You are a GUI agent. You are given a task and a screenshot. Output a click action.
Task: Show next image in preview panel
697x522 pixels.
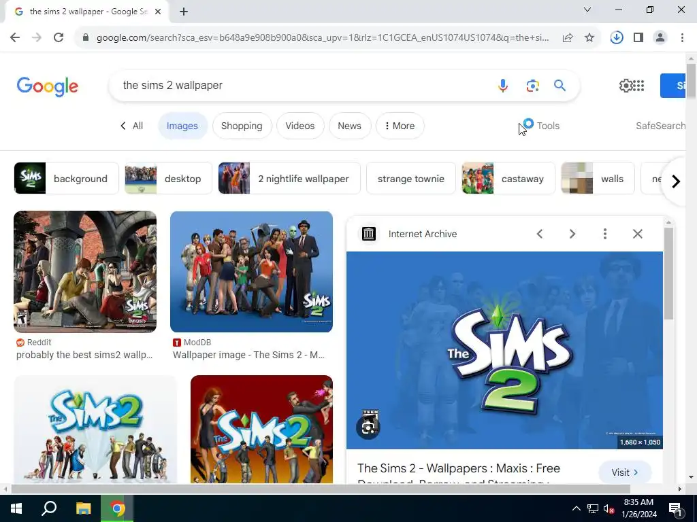click(x=572, y=234)
